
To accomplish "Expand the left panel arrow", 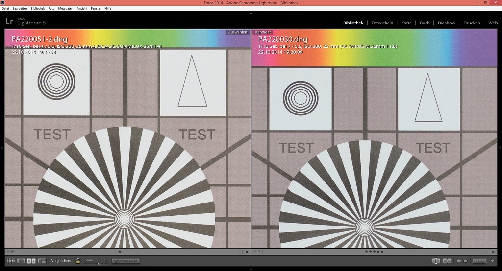I will (x=2, y=148).
